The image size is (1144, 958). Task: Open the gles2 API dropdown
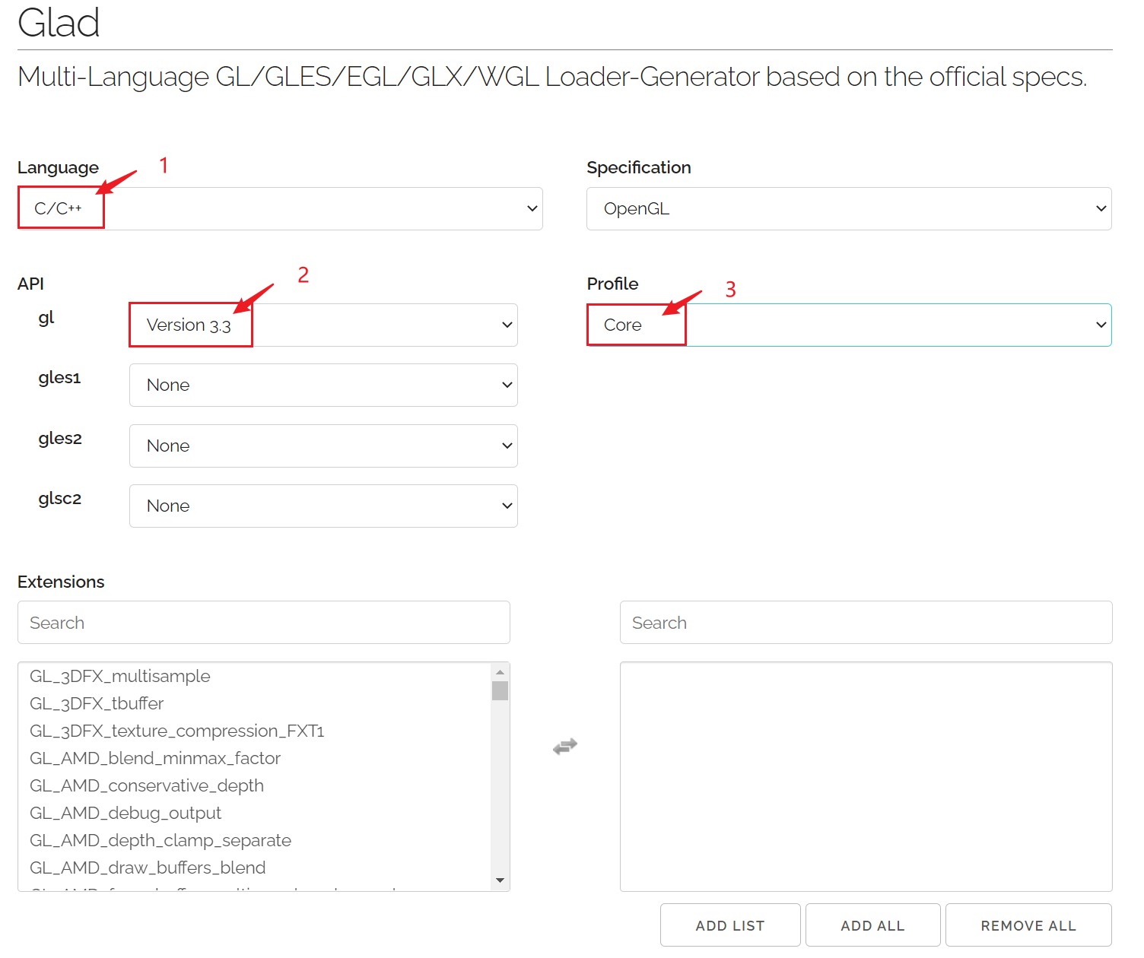point(323,446)
